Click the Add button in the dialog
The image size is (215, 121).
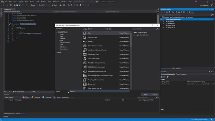[145, 95]
